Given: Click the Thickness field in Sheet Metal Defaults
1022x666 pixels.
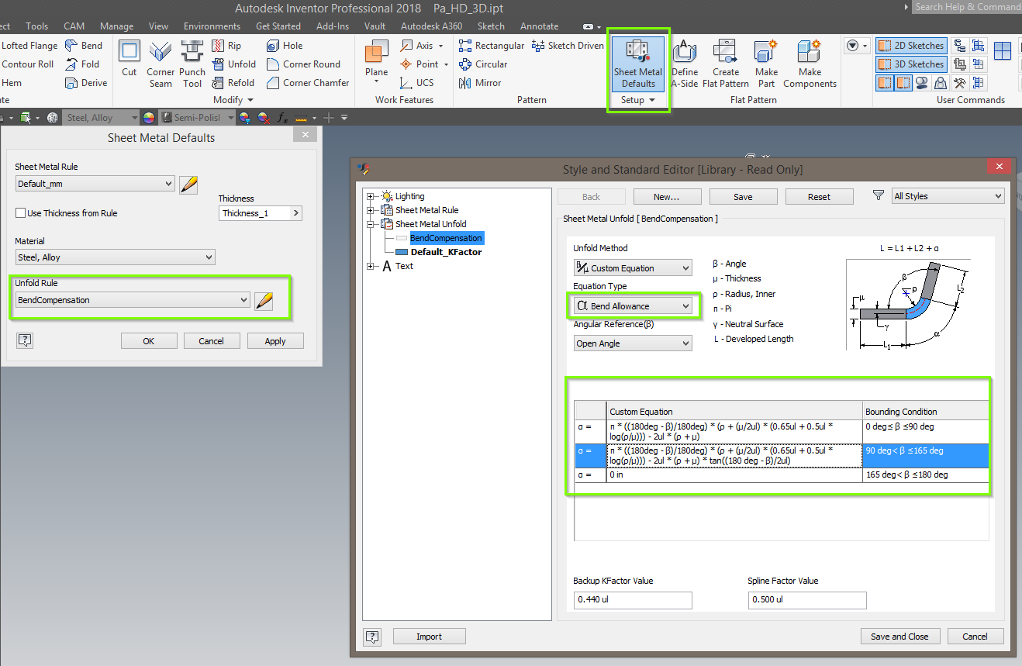Looking at the screenshot, I should click(254, 213).
